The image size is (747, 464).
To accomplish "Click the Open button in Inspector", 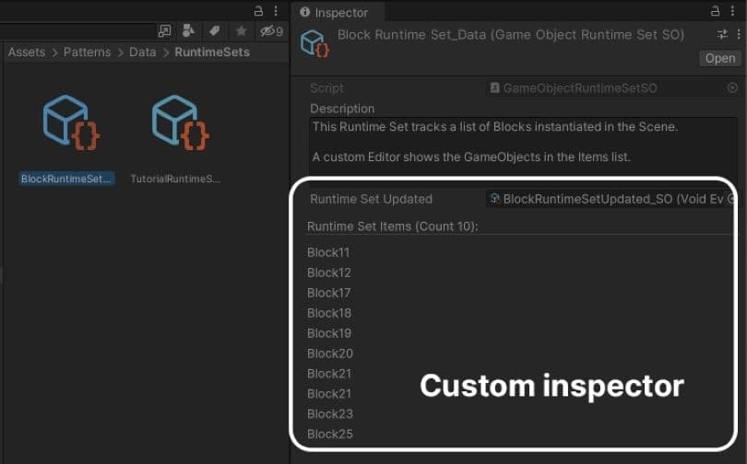I will click(x=720, y=59).
